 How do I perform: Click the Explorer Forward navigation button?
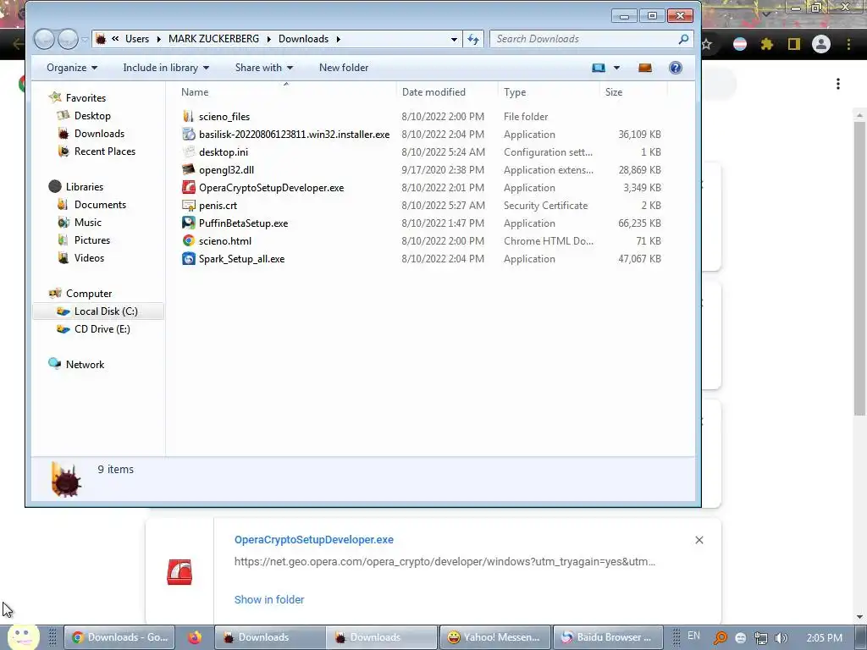pos(68,39)
